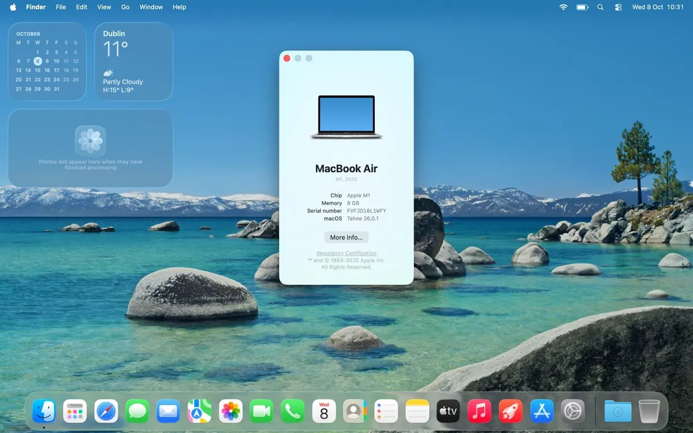Click the More Info... button

(346, 237)
